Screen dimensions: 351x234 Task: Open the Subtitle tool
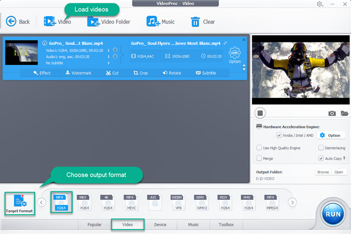pyautogui.click(x=206, y=73)
